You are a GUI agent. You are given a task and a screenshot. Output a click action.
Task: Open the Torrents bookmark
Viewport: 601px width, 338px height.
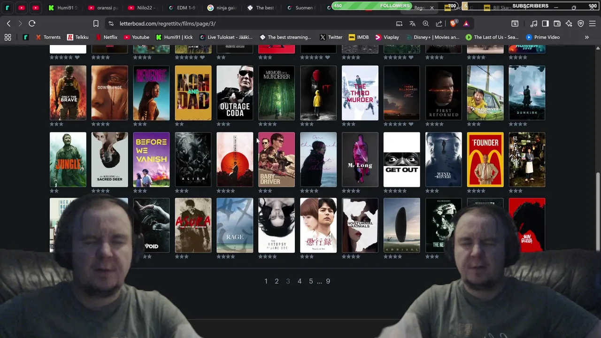[x=48, y=37]
